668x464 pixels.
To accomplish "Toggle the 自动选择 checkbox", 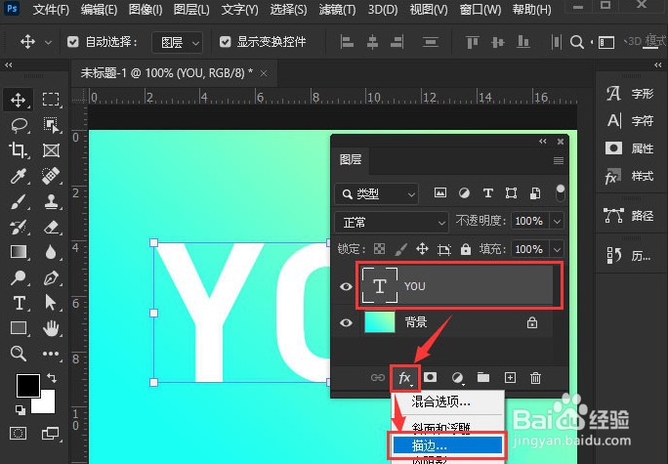I will (x=73, y=42).
